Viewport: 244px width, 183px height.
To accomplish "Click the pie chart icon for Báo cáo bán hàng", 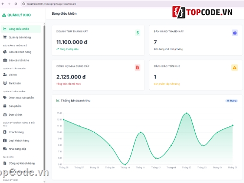I will (x=5, y=52).
